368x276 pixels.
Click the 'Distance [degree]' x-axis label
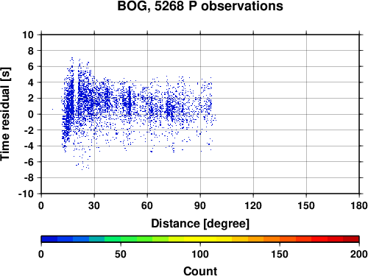pyautogui.click(x=200, y=224)
